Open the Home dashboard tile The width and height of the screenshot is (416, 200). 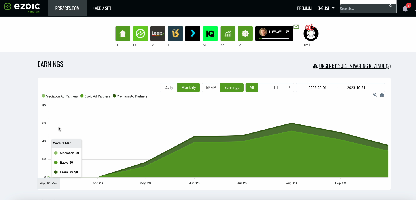tap(123, 33)
